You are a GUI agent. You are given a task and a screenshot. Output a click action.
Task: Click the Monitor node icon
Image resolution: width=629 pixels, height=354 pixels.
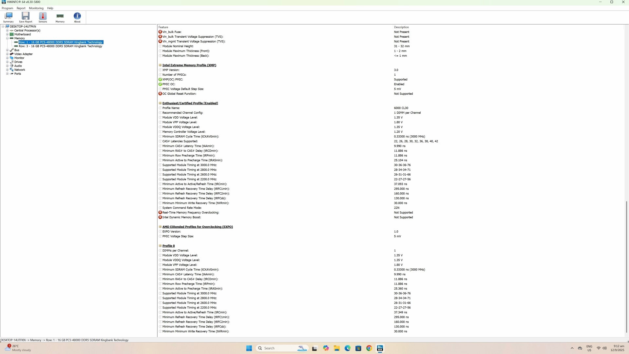tap(12, 58)
